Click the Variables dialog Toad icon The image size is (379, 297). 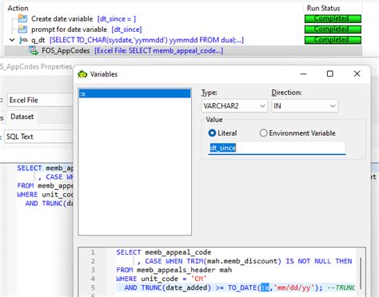pos(82,74)
